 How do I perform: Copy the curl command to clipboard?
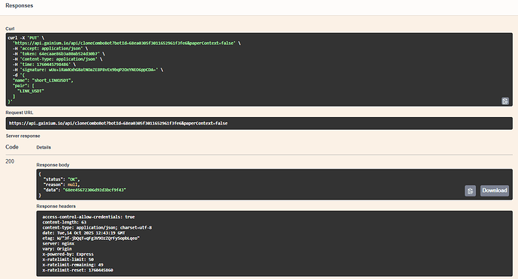(x=505, y=101)
